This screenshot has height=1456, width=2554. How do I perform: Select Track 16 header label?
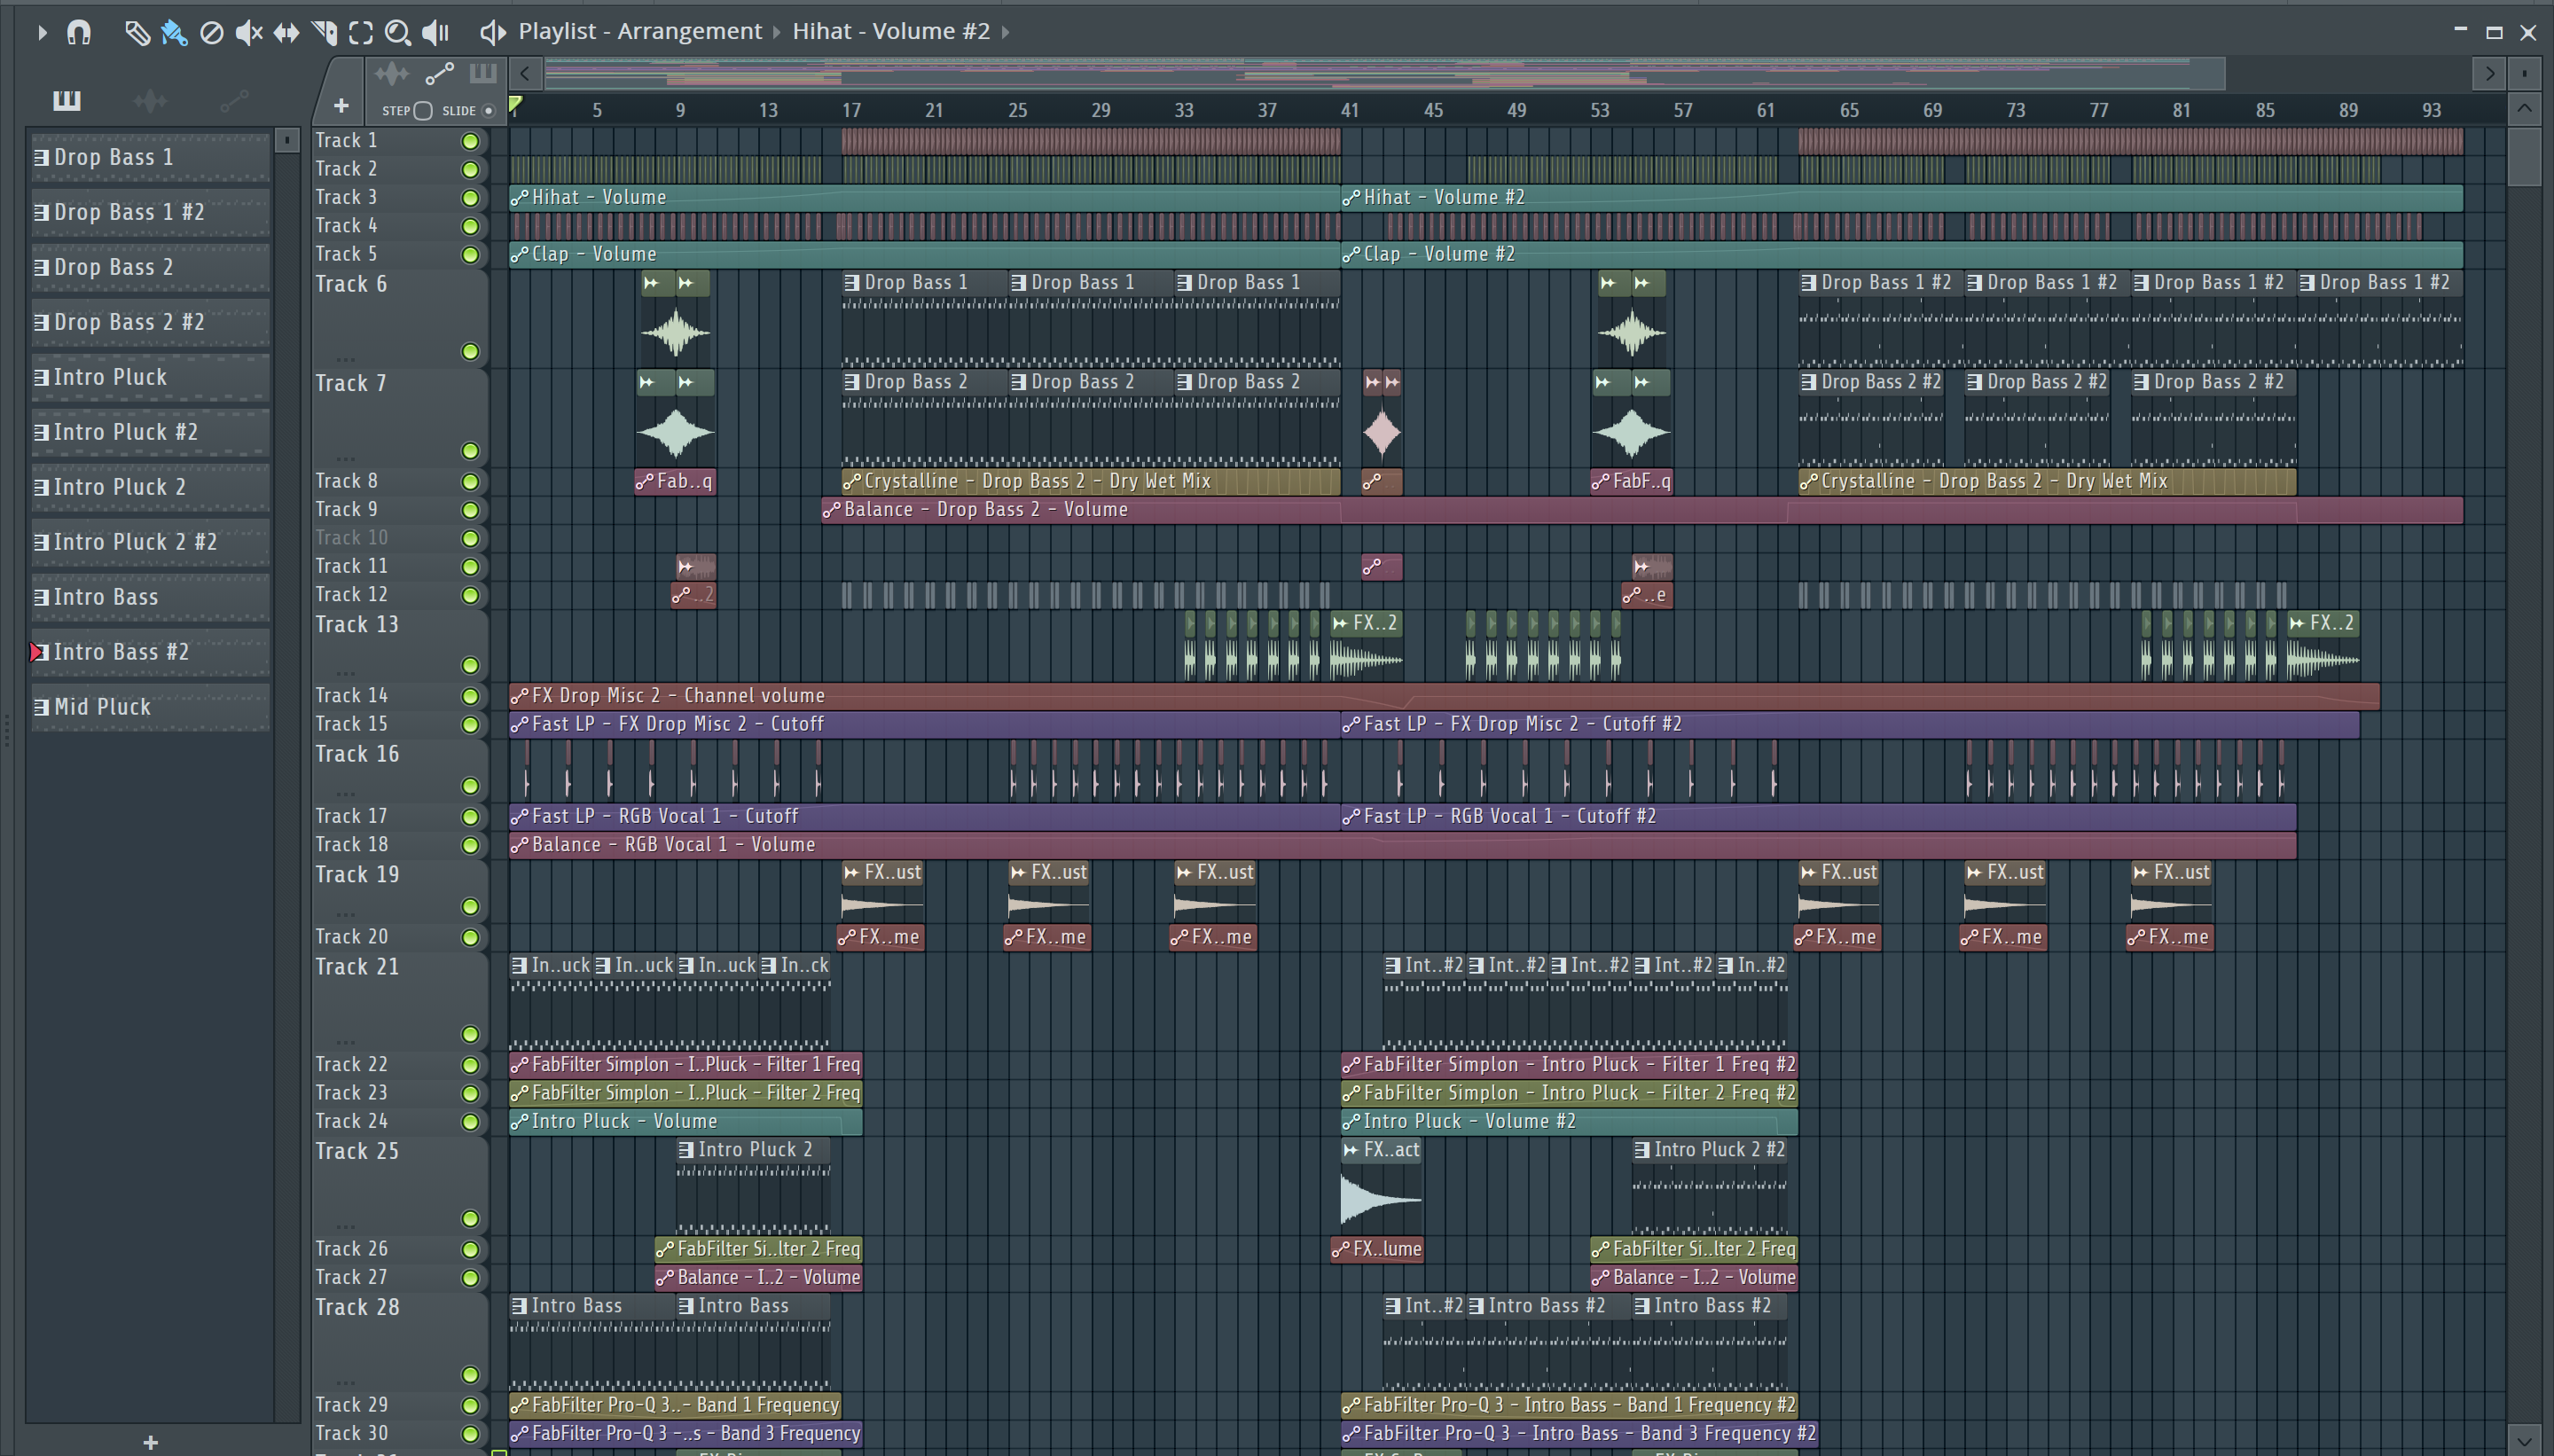tap(357, 755)
